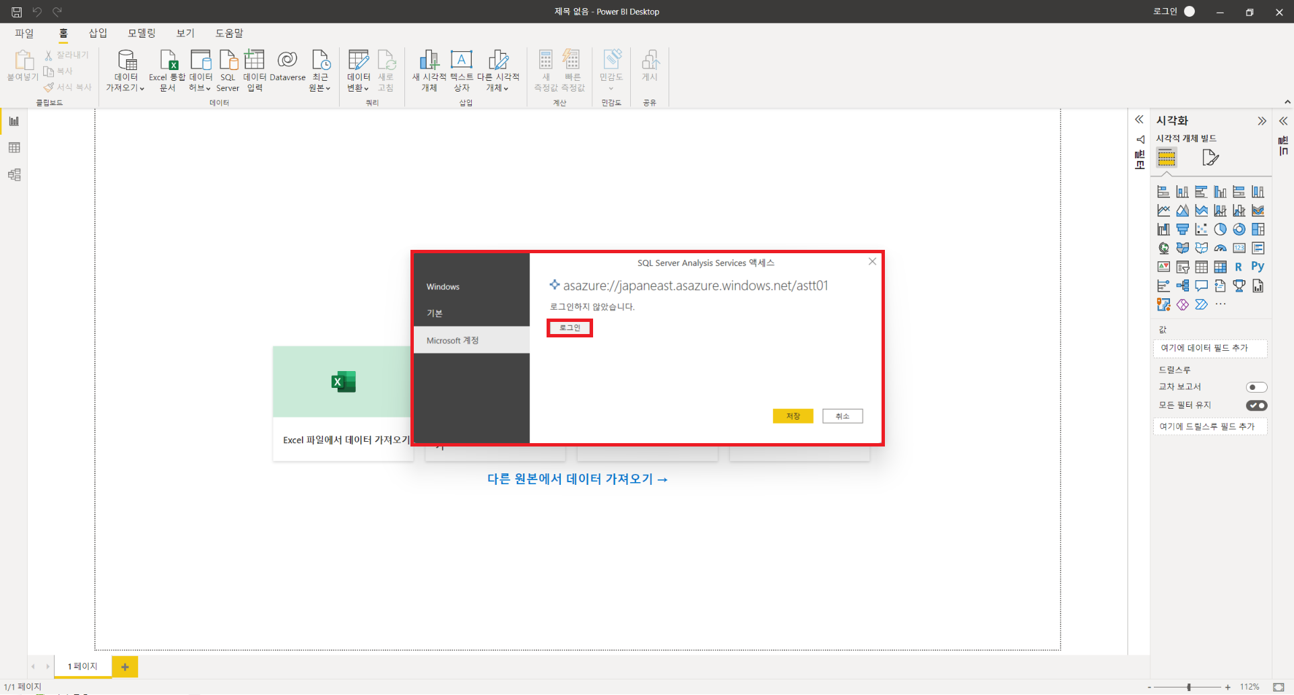Insert the Python visual
The height and width of the screenshot is (695, 1294).
[1258, 267]
